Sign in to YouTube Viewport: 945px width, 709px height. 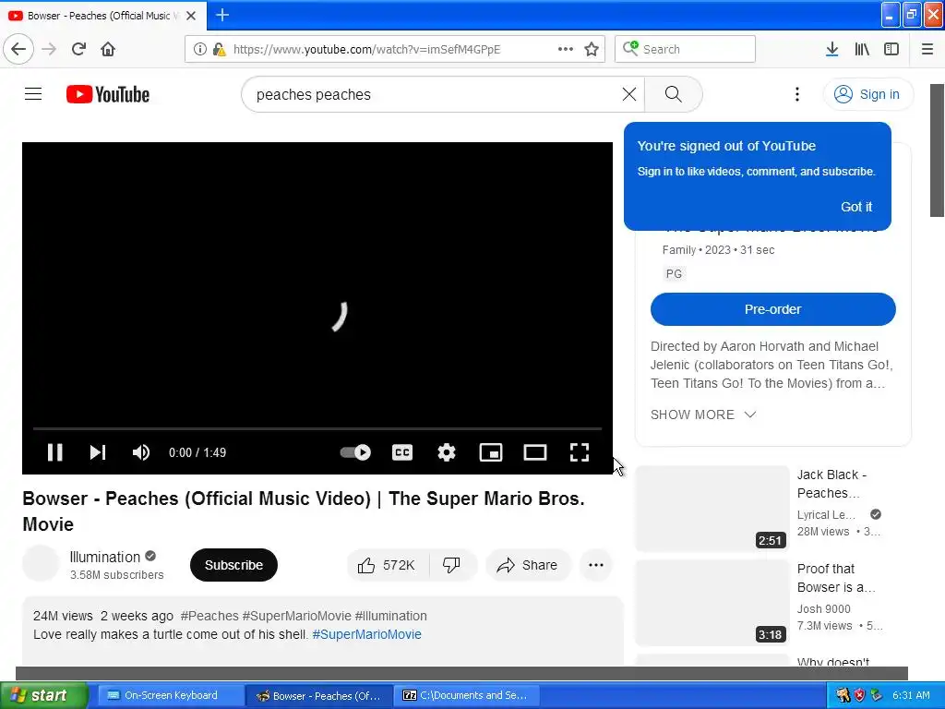pyautogui.click(x=867, y=94)
